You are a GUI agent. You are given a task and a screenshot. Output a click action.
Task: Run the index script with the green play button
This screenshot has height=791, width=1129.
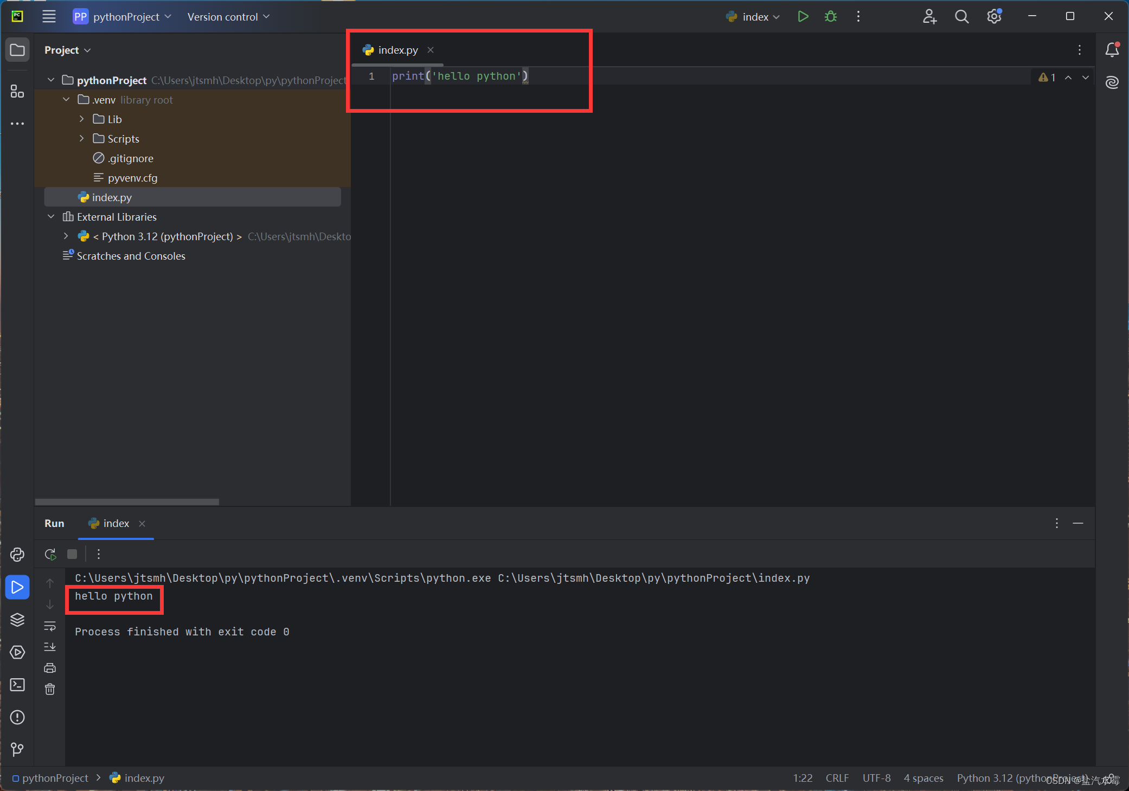pos(803,16)
